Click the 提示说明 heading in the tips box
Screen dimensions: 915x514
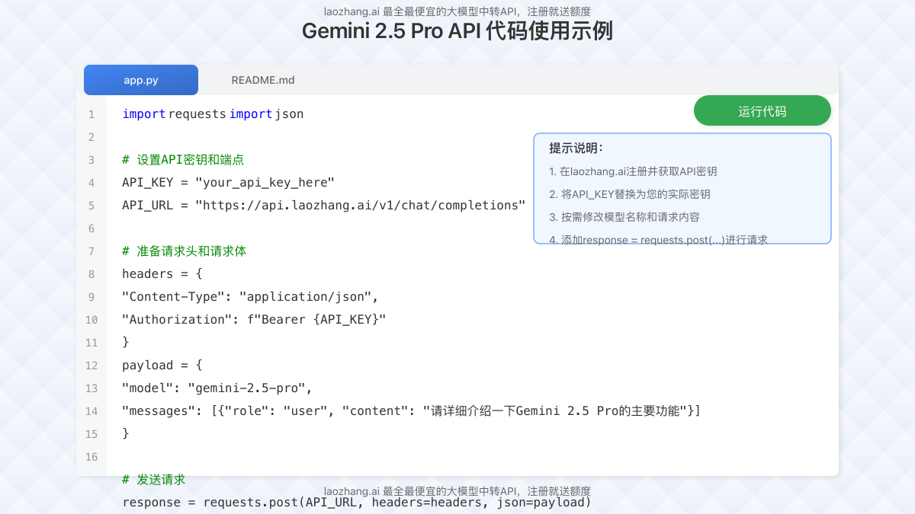click(x=576, y=148)
